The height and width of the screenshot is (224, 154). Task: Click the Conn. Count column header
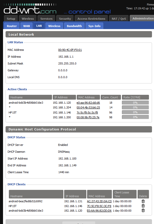pos(111,97)
